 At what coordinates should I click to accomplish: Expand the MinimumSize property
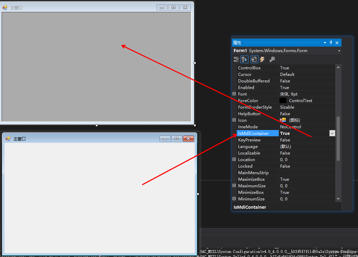click(x=234, y=199)
